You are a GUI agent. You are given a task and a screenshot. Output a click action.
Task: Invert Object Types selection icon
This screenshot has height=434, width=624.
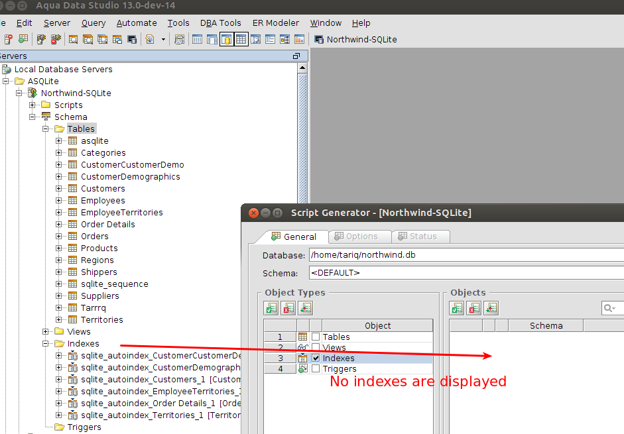pyautogui.click(x=305, y=308)
